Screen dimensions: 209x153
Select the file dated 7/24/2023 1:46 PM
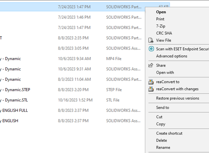(x=72, y=17)
